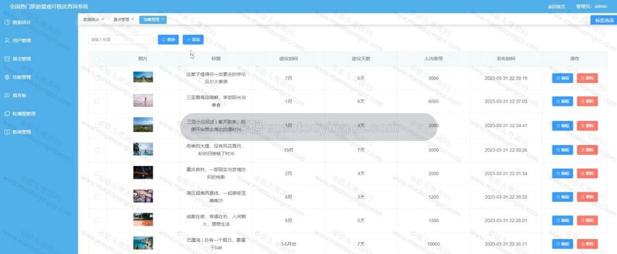Check the box for 三亚看海品海鲜 row
This screenshot has width=617, height=254.
click(x=97, y=102)
